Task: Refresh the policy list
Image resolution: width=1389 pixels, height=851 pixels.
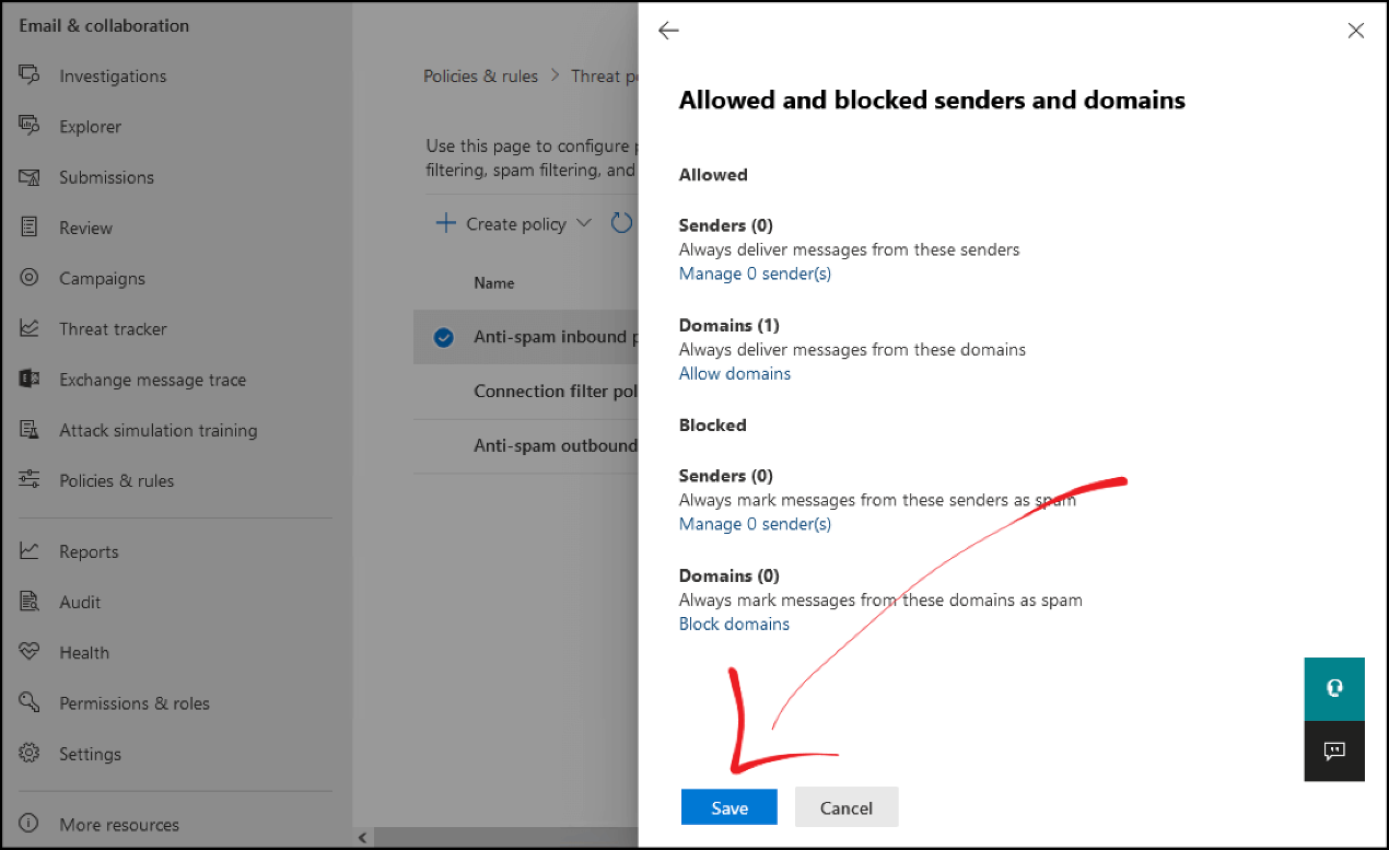Action: pyautogui.click(x=622, y=224)
